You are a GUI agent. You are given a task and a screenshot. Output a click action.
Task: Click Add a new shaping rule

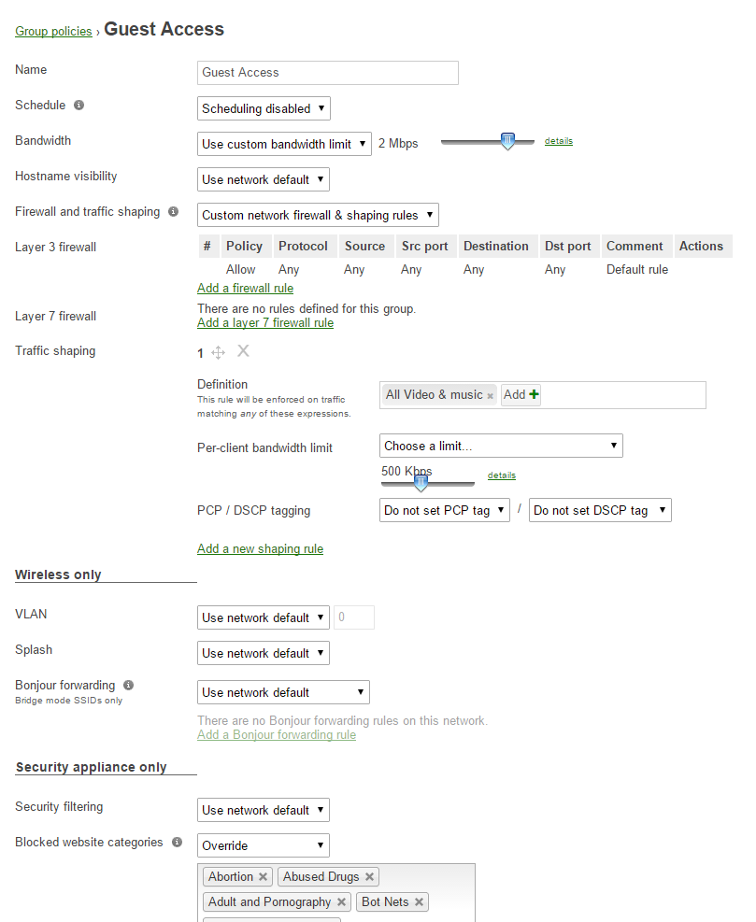(x=260, y=548)
